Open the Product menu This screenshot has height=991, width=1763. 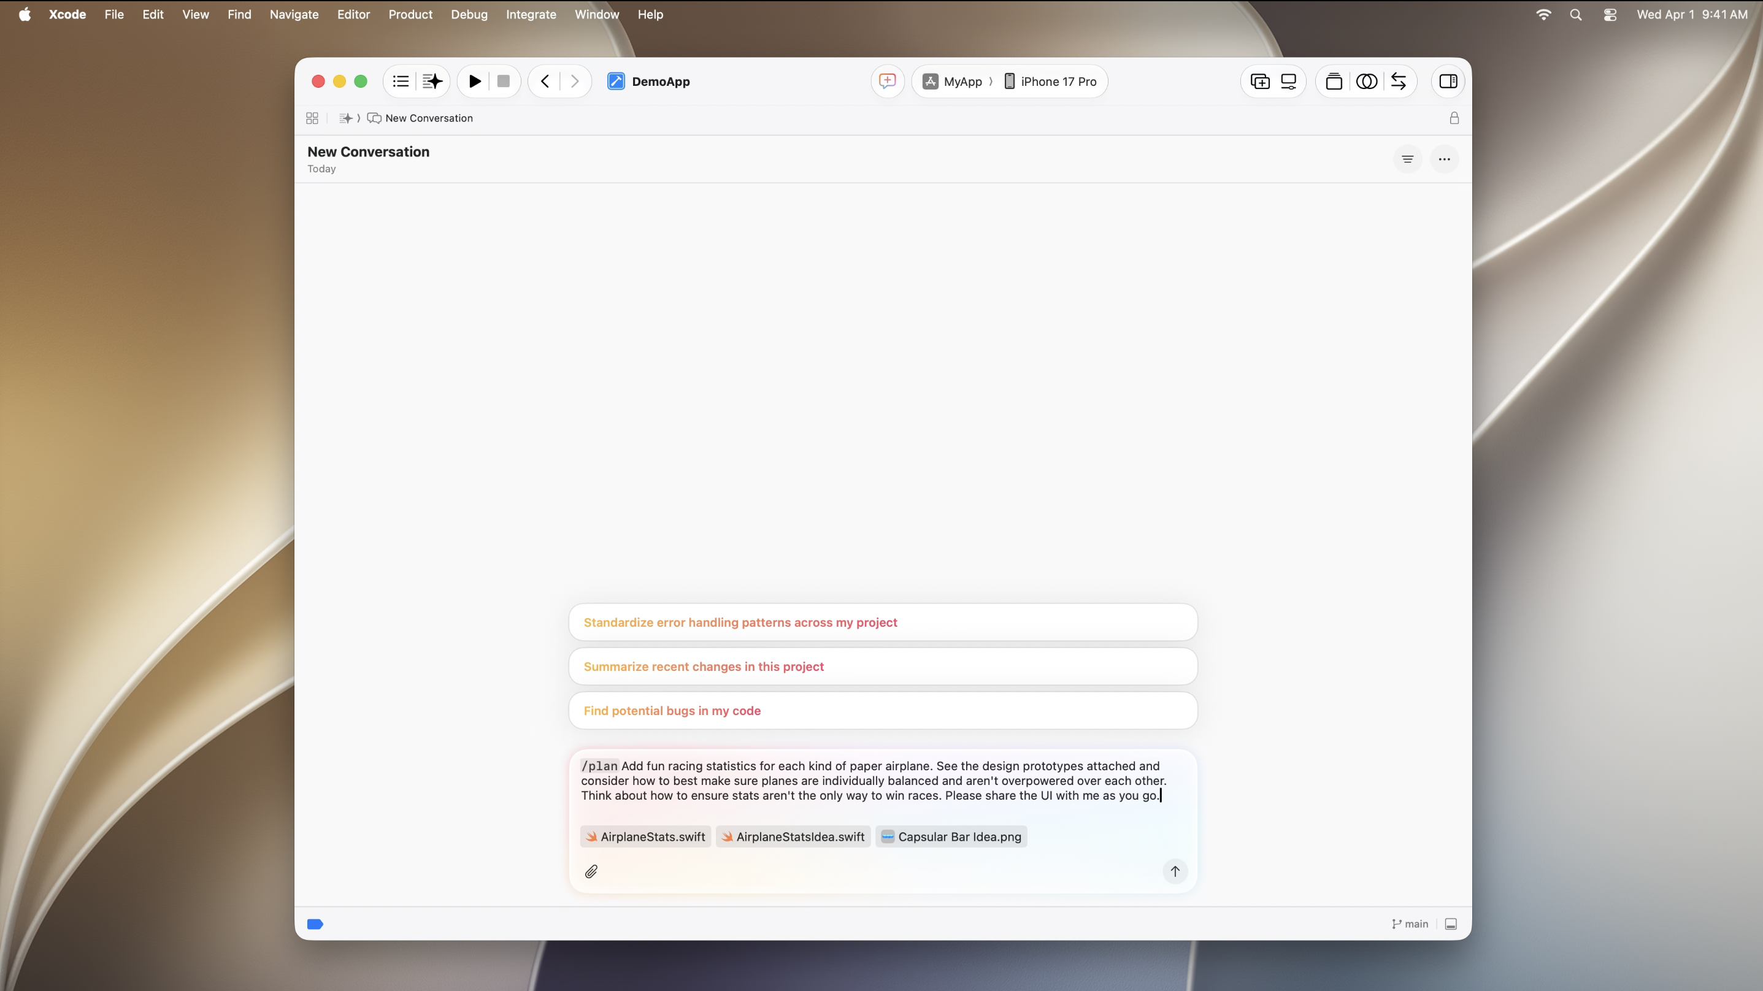410,14
